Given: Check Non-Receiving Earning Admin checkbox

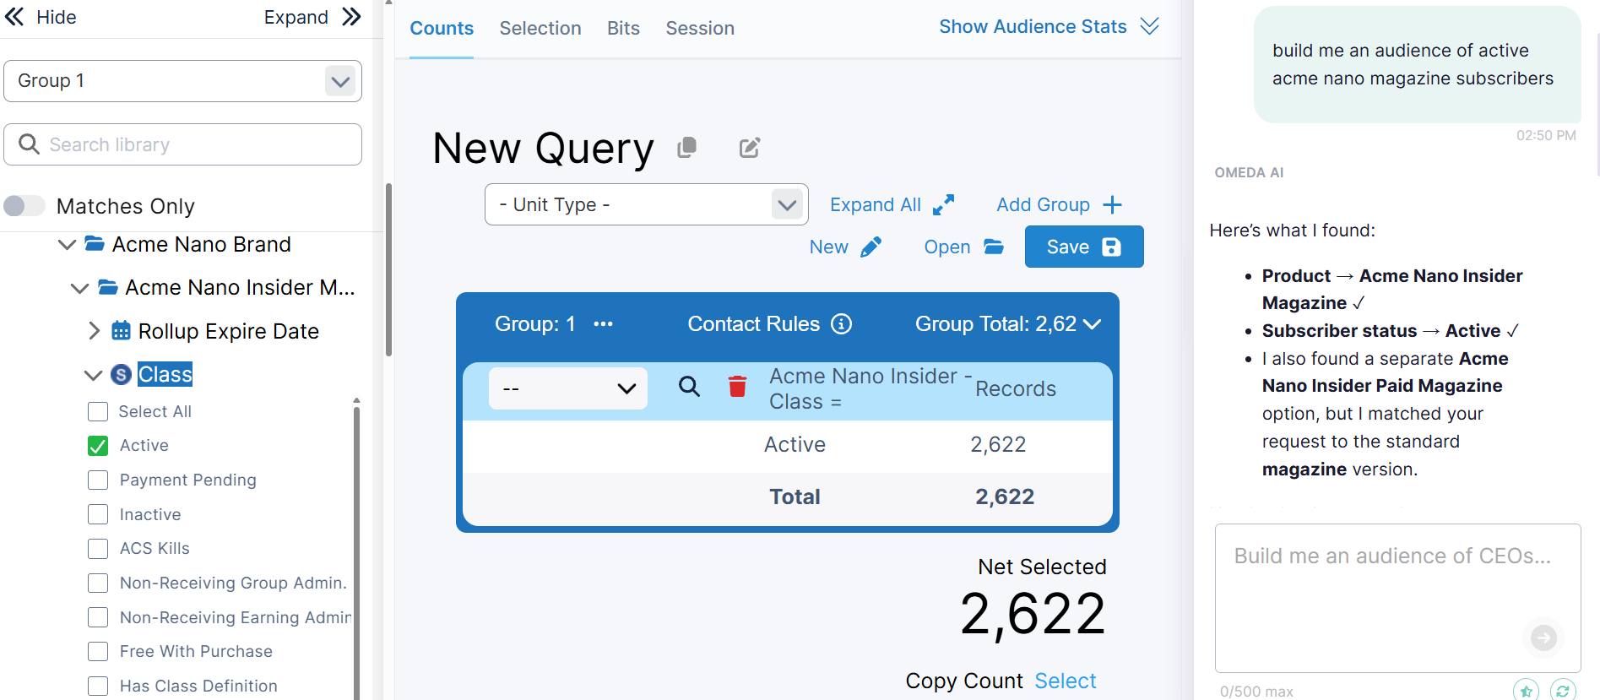Looking at the screenshot, I should pyautogui.click(x=98, y=617).
